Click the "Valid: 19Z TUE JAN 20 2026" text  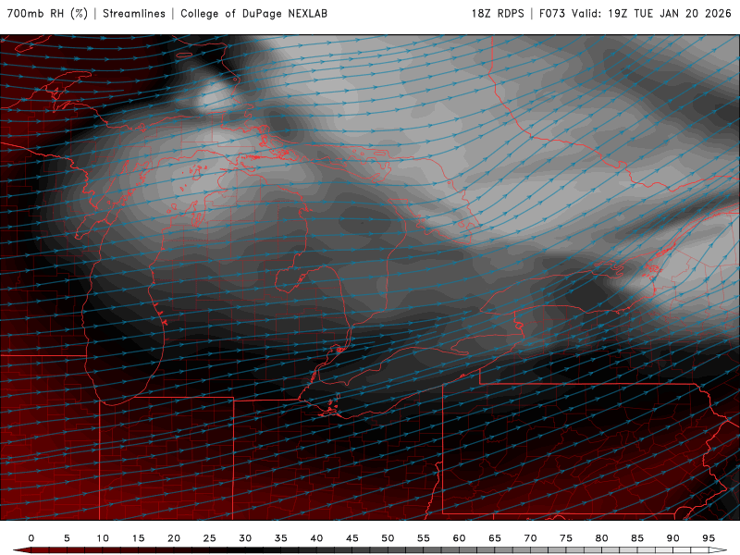tap(652, 13)
